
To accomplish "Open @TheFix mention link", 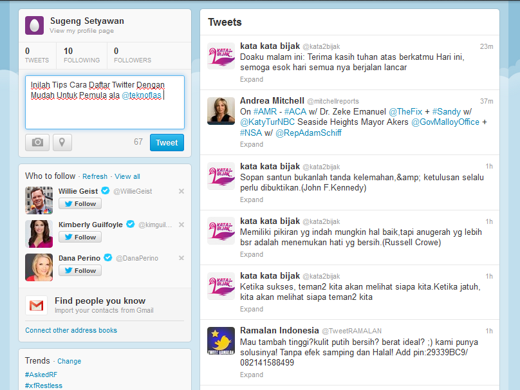I will tap(405, 111).
